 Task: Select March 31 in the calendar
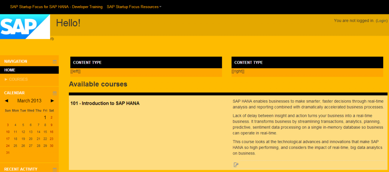point(8,153)
